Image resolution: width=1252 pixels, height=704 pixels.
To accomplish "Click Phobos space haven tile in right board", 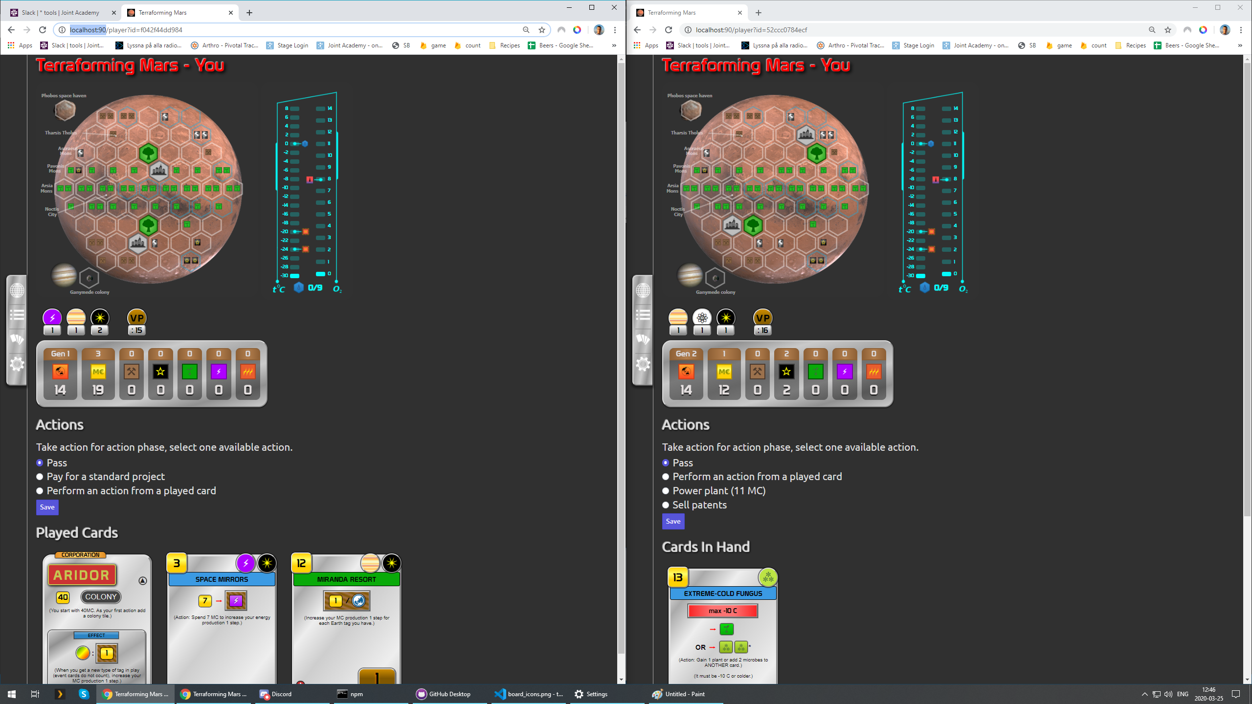I will coord(691,110).
